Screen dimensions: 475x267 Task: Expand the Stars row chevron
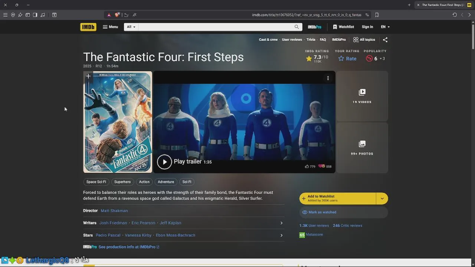pyautogui.click(x=281, y=235)
